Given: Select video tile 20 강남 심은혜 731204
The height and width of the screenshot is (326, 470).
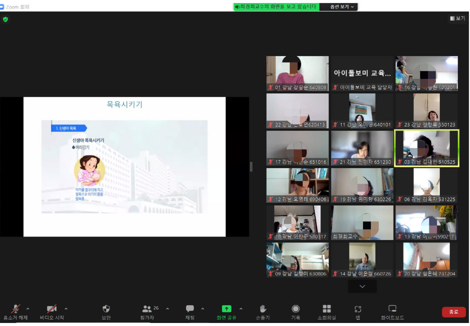Looking at the screenshot, I should pyautogui.click(x=426, y=260).
